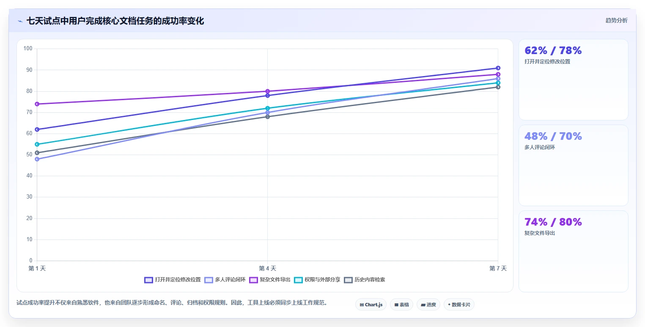Click day 7 point of 历史内容检索 line at 82
The width and height of the screenshot is (645, 327).
(x=498, y=87)
